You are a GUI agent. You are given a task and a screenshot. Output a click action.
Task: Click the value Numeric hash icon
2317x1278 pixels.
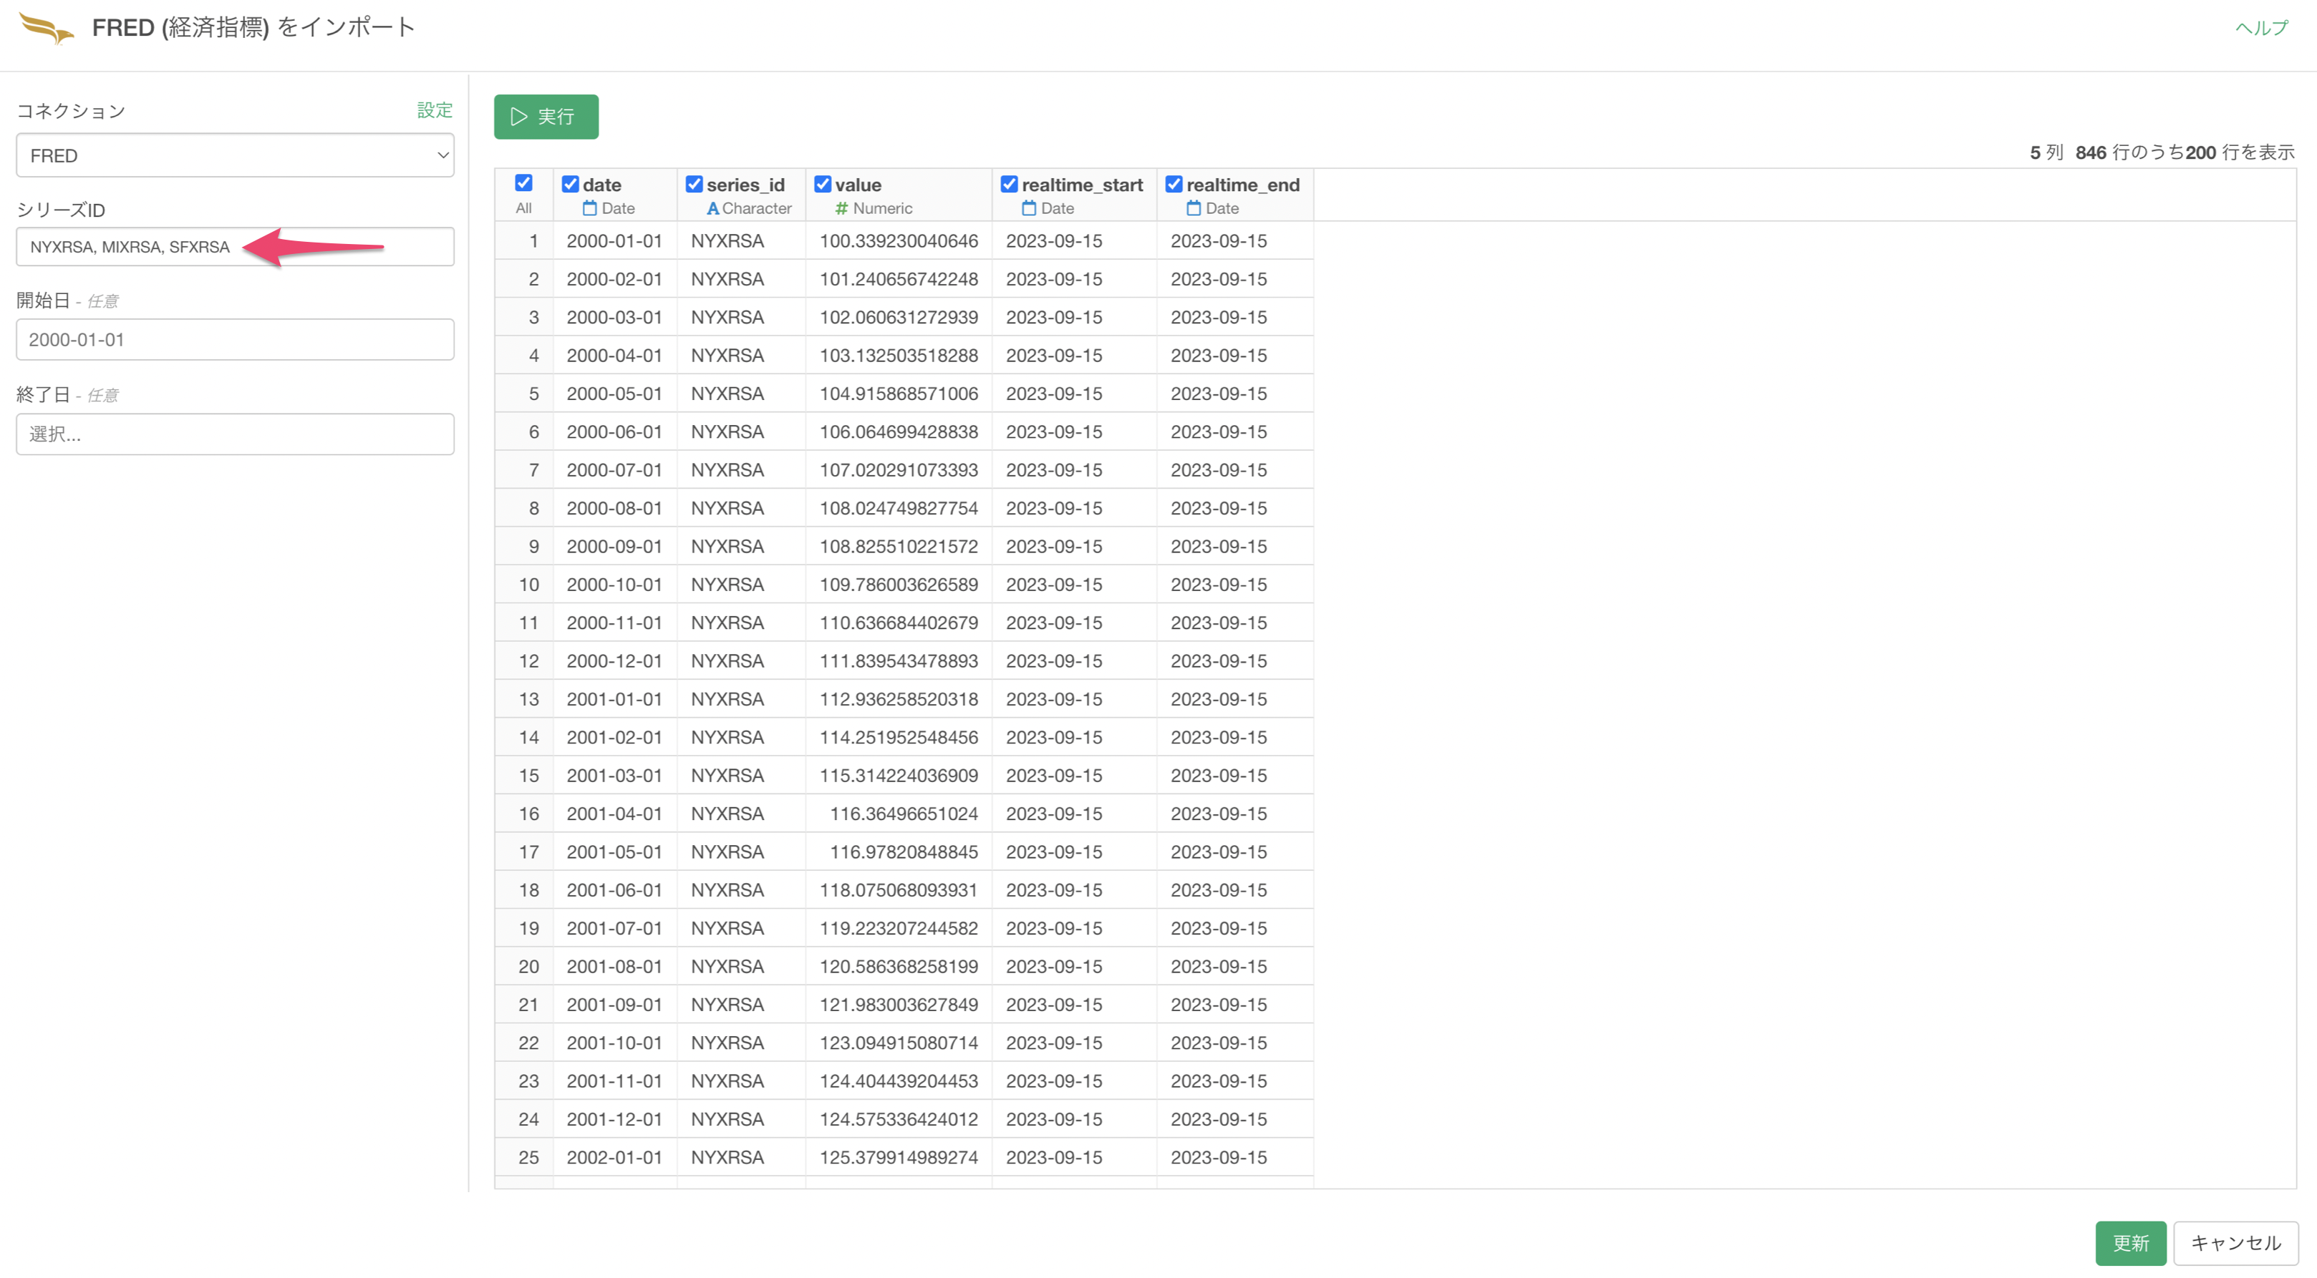pyautogui.click(x=842, y=208)
